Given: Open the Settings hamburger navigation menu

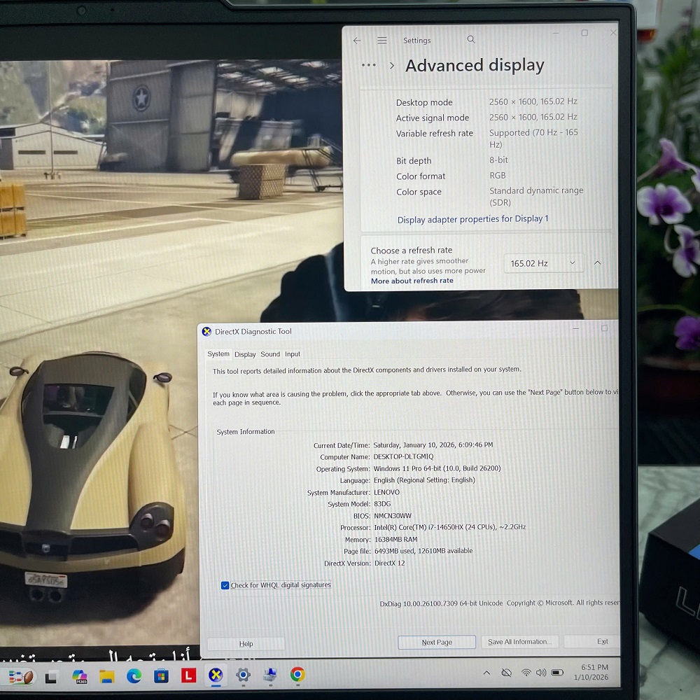Looking at the screenshot, I should [x=381, y=41].
